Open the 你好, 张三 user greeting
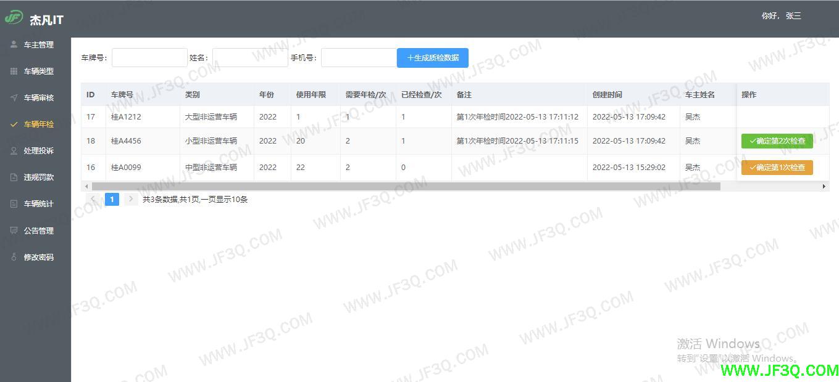839x382 pixels. (x=781, y=16)
